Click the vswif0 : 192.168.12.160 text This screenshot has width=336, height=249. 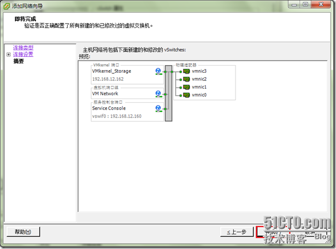coord(117,116)
